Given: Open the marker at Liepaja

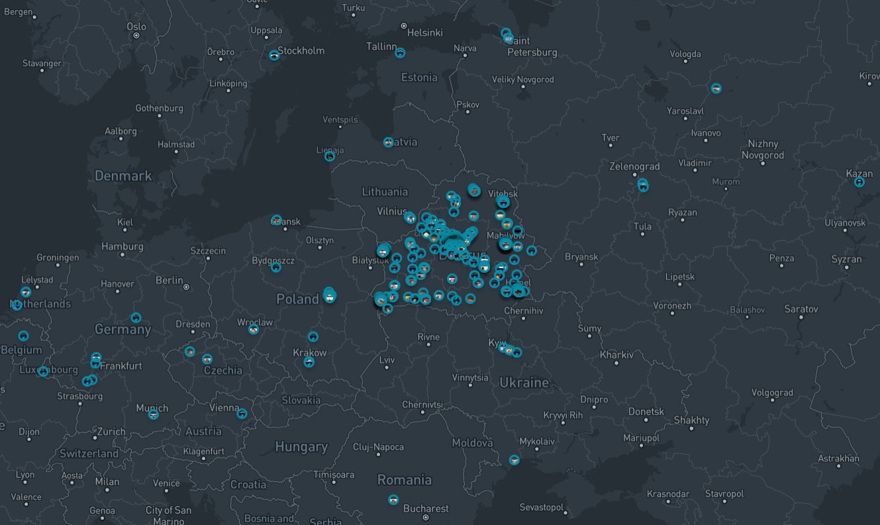Looking at the screenshot, I should click(330, 156).
